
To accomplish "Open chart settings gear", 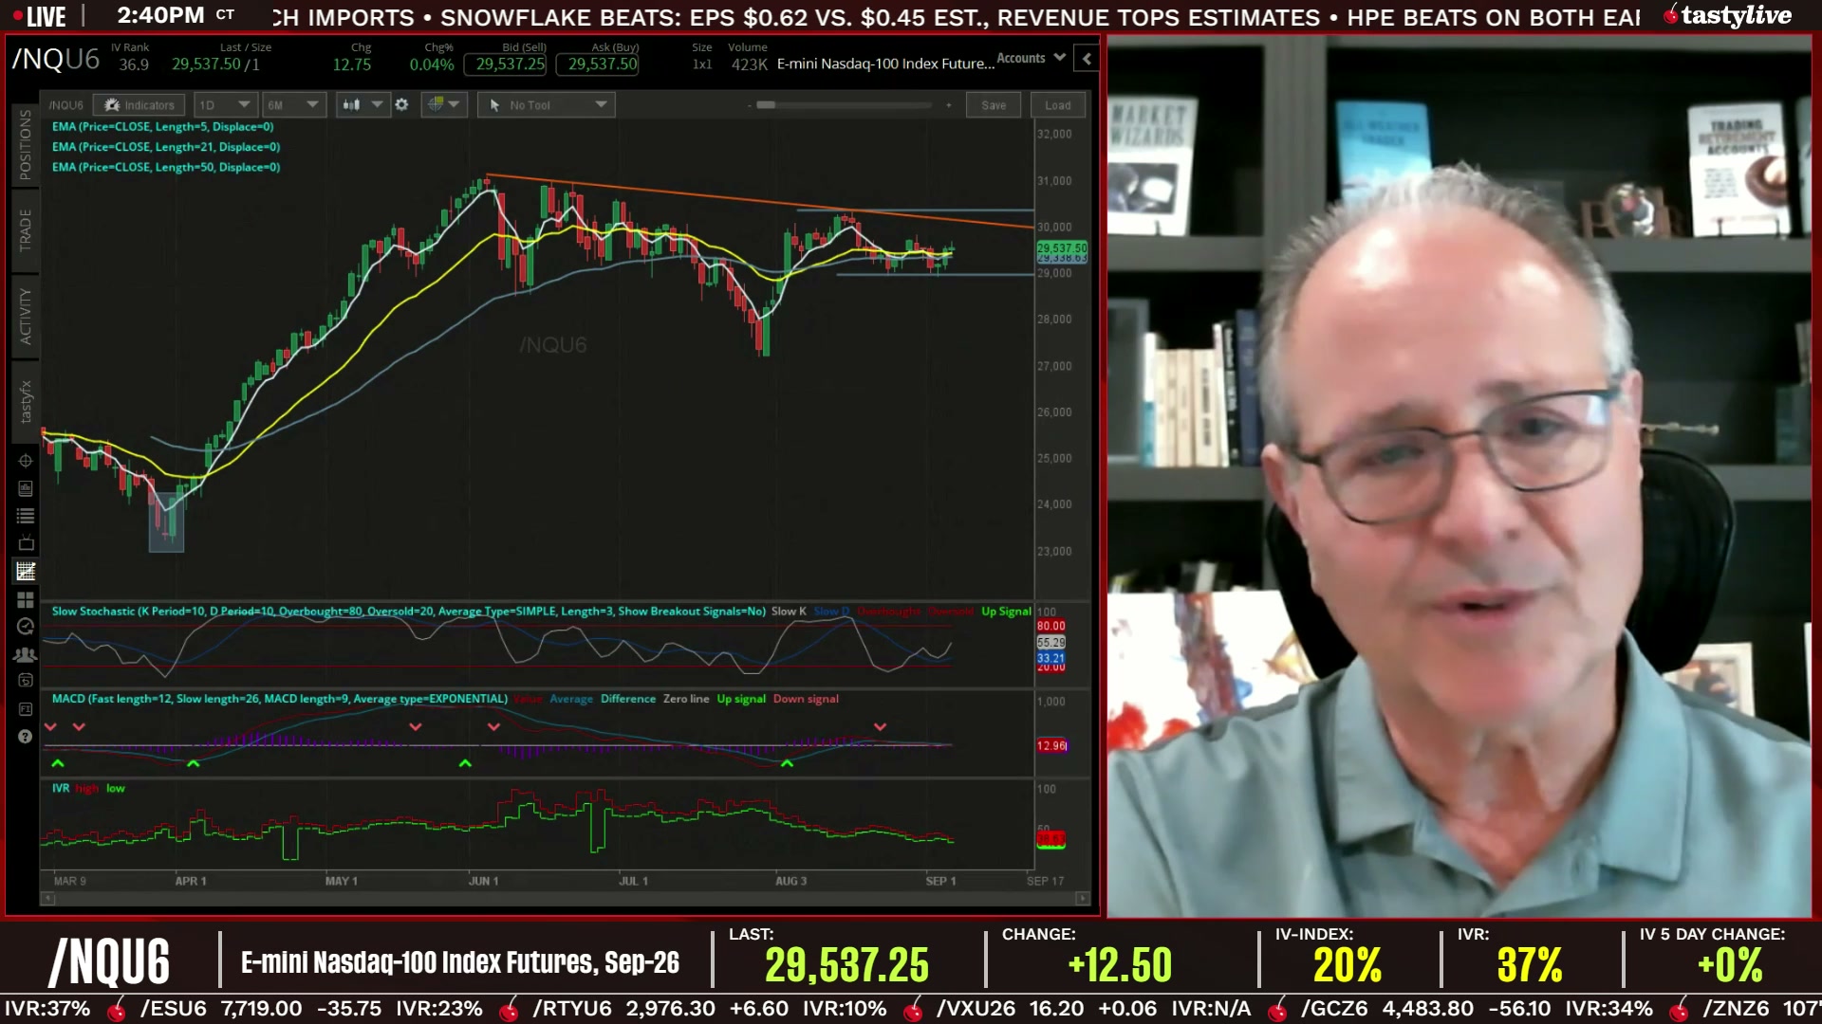I will (x=401, y=105).
